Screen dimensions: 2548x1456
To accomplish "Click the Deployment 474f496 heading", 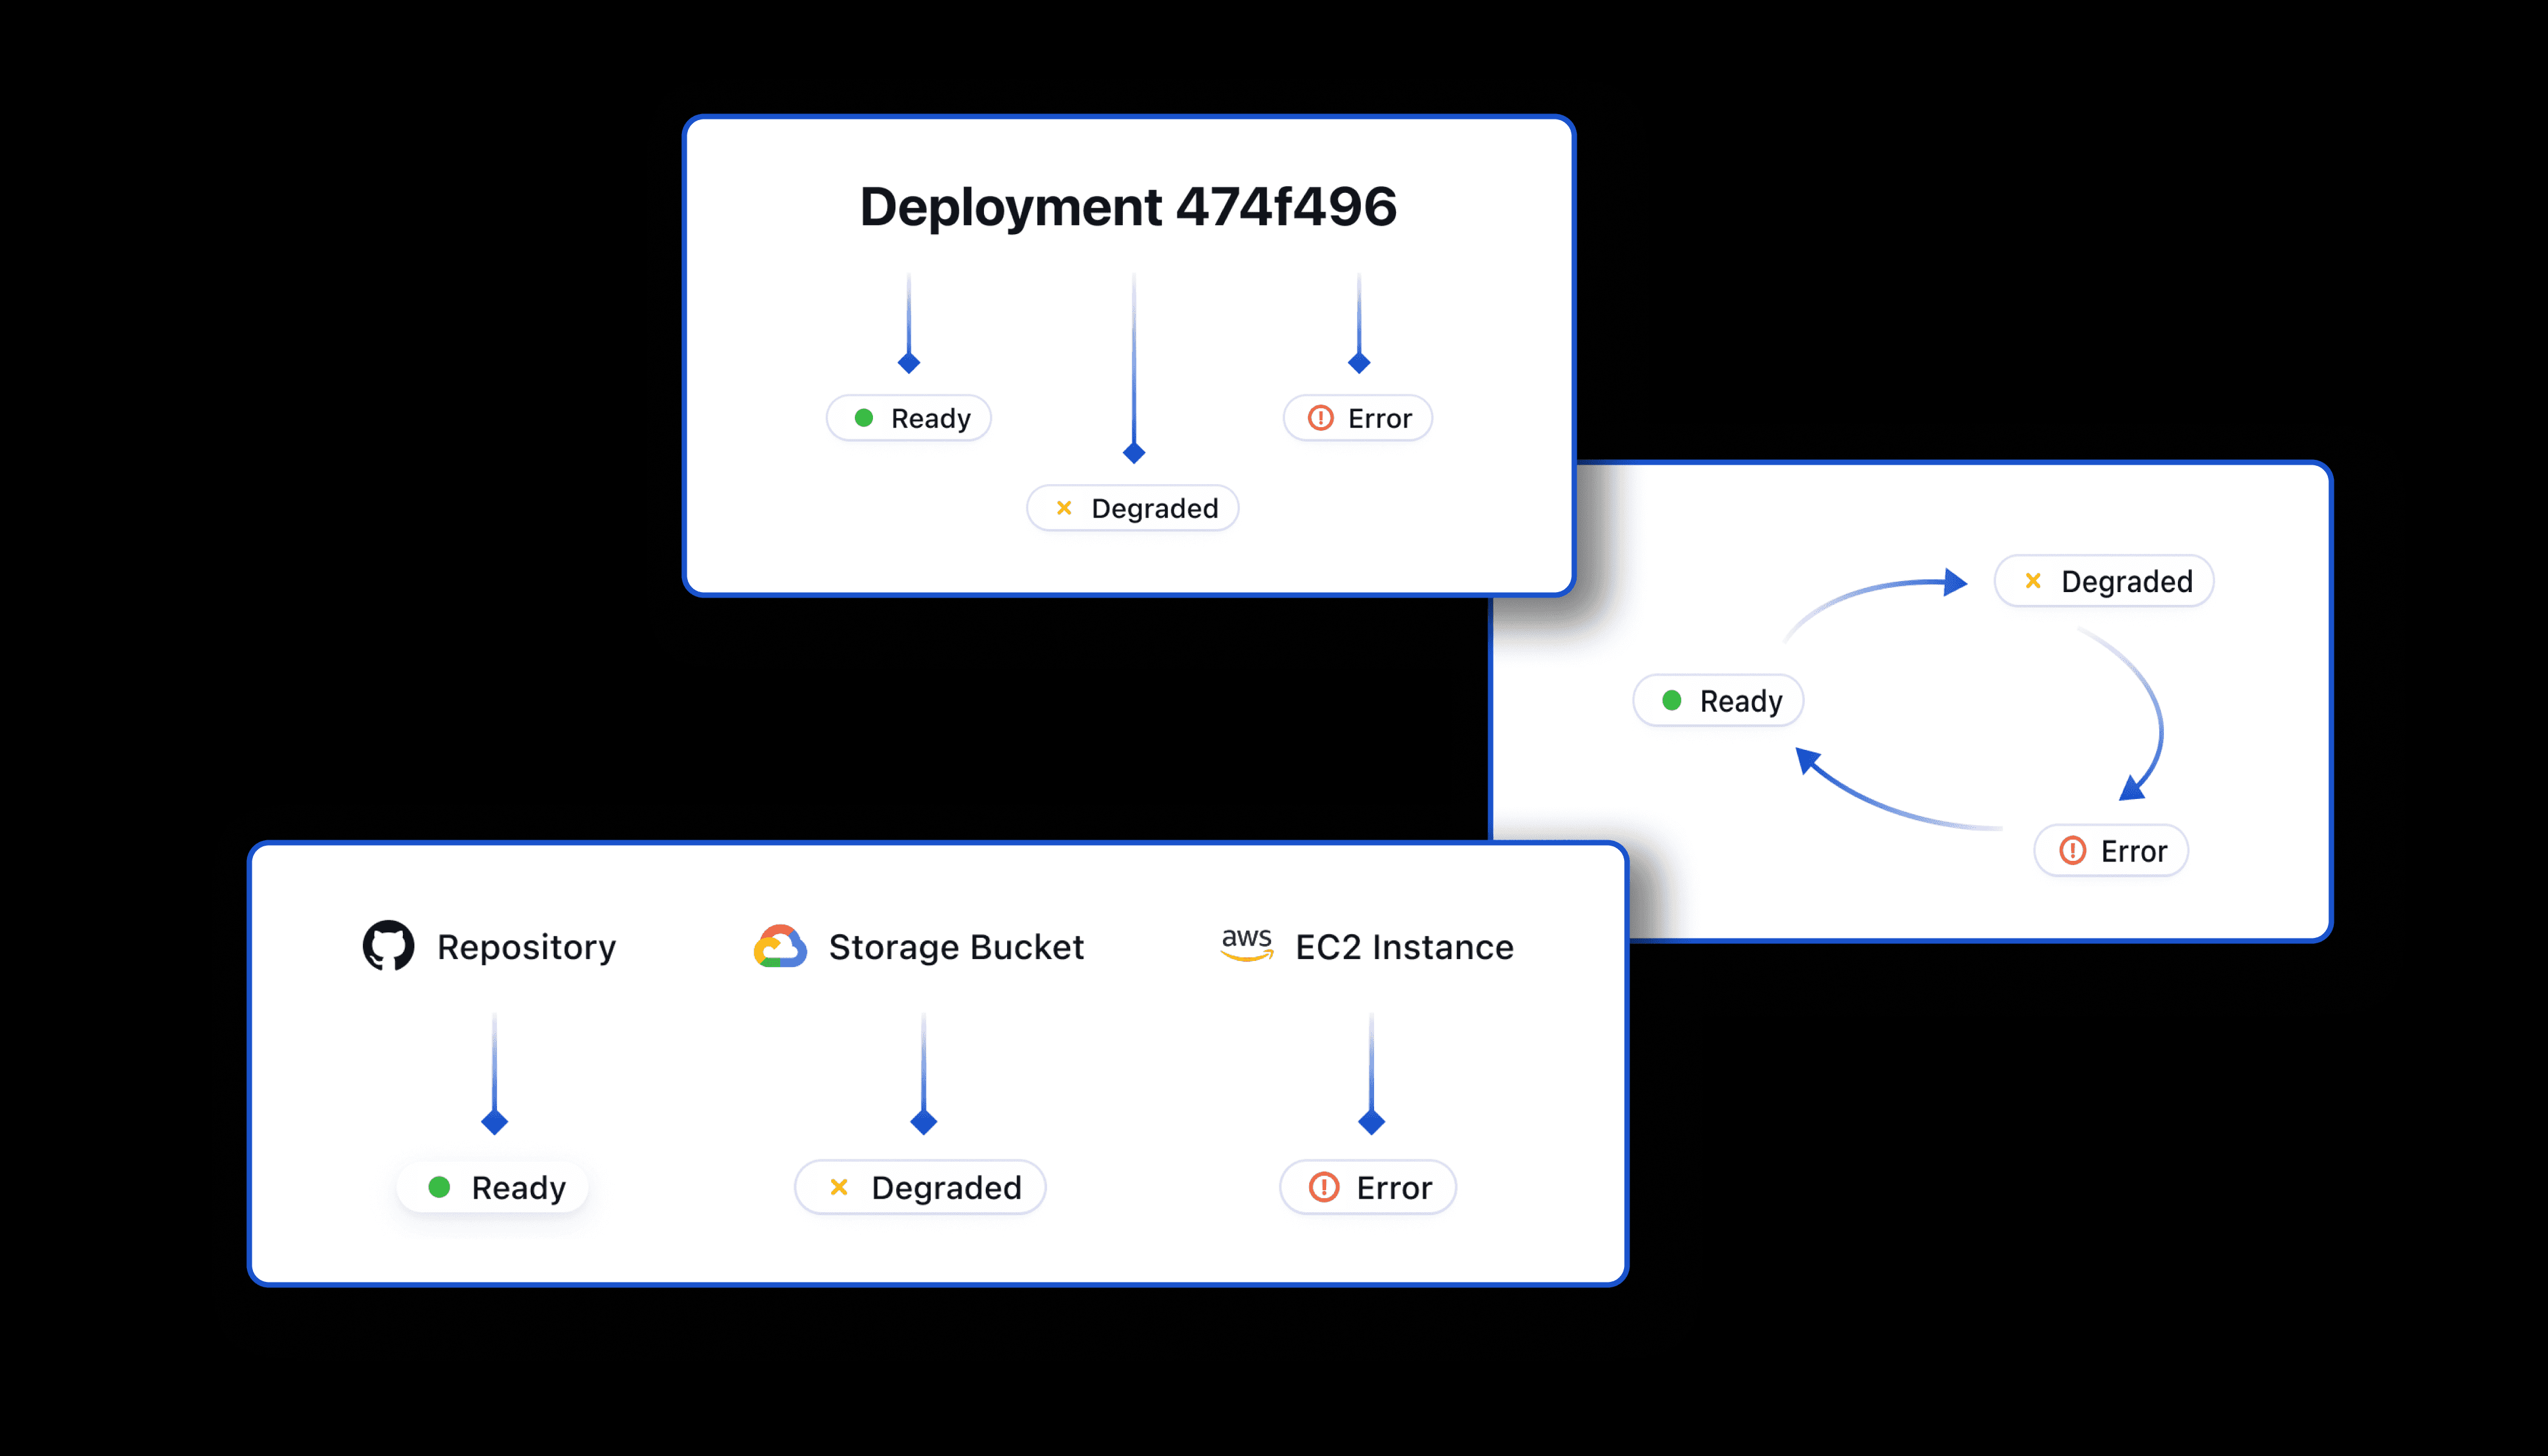I will pos(1128,207).
